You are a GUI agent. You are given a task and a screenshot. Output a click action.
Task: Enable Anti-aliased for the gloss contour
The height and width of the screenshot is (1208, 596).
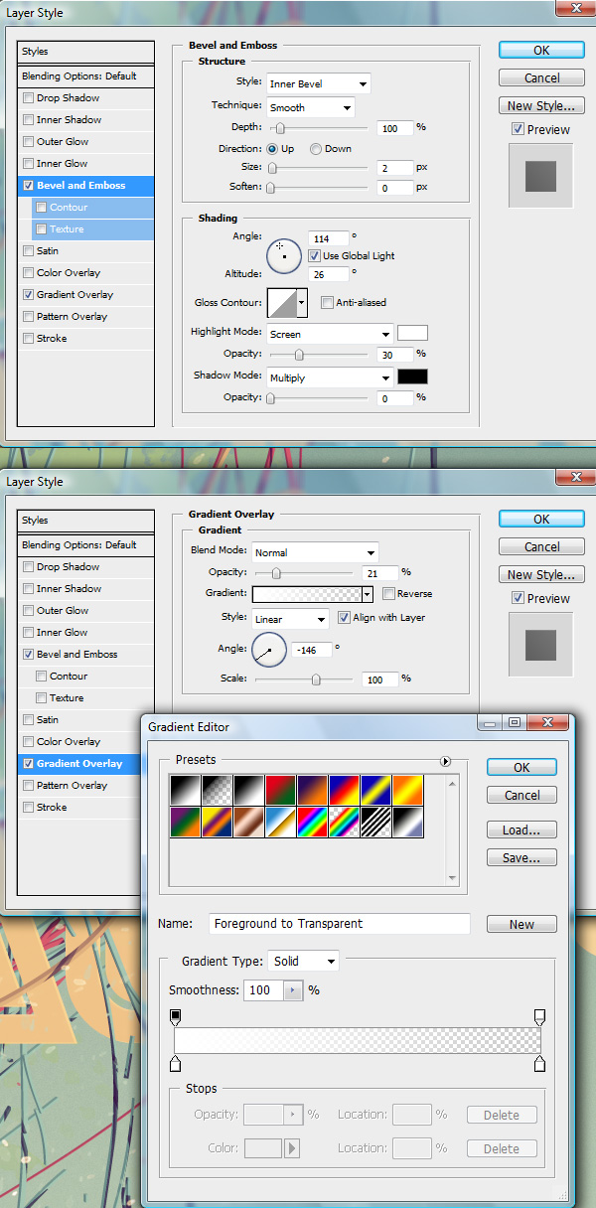328,302
